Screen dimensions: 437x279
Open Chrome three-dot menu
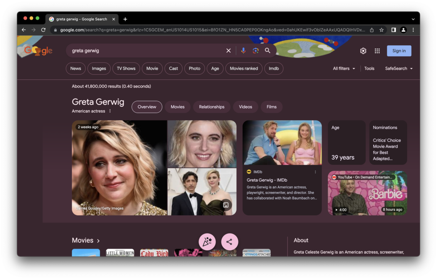tap(413, 30)
